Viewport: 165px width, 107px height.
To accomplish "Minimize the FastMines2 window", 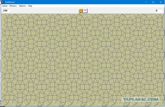I will pos(146,2).
